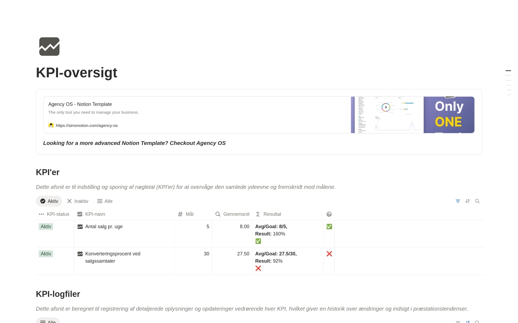This screenshot has width=518, height=323.
Task: Switch to the Inaktiv view tab
Action: (78, 201)
